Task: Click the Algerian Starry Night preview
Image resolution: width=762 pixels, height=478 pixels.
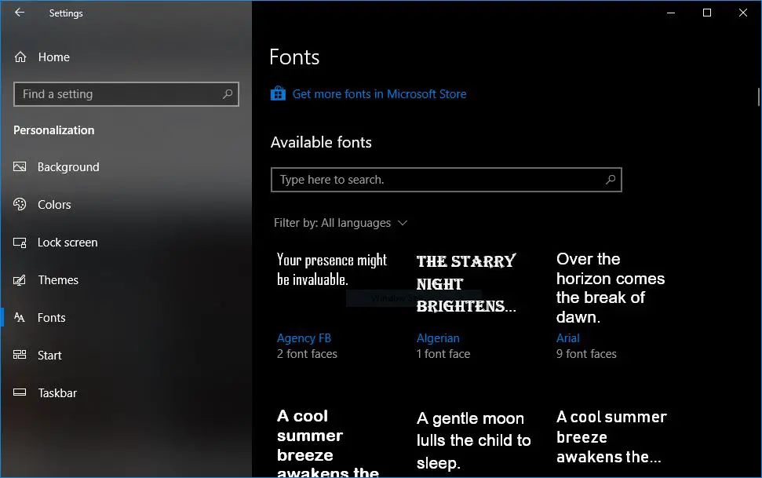Action: [x=466, y=283]
